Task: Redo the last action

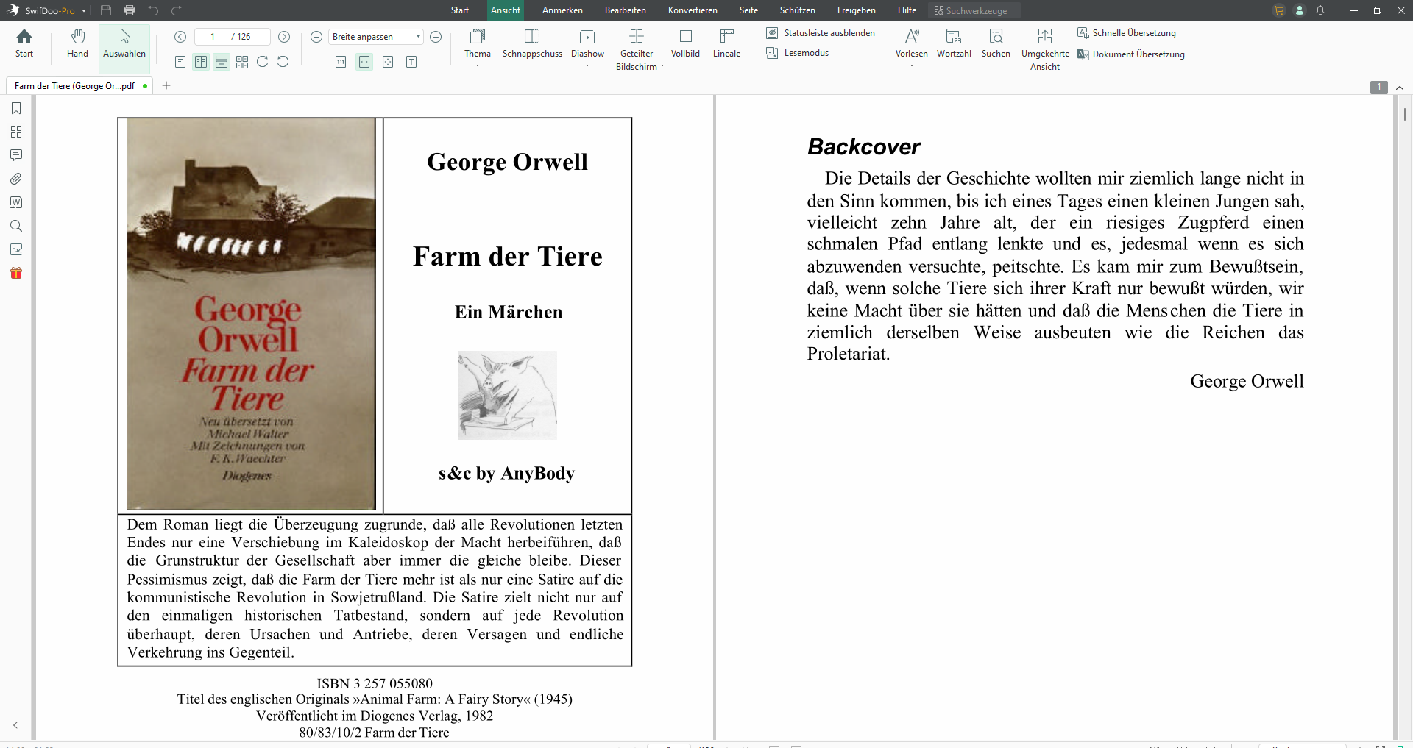Action: coord(177,10)
